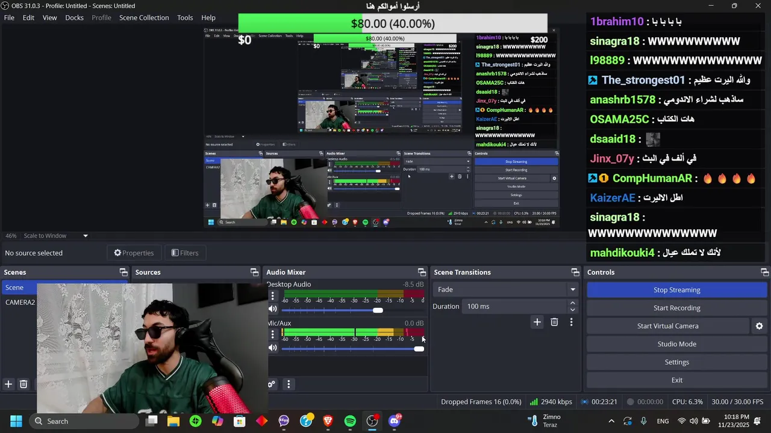Remove selected scene with trash icon
This screenshot has height=433, width=771.
(x=23, y=384)
